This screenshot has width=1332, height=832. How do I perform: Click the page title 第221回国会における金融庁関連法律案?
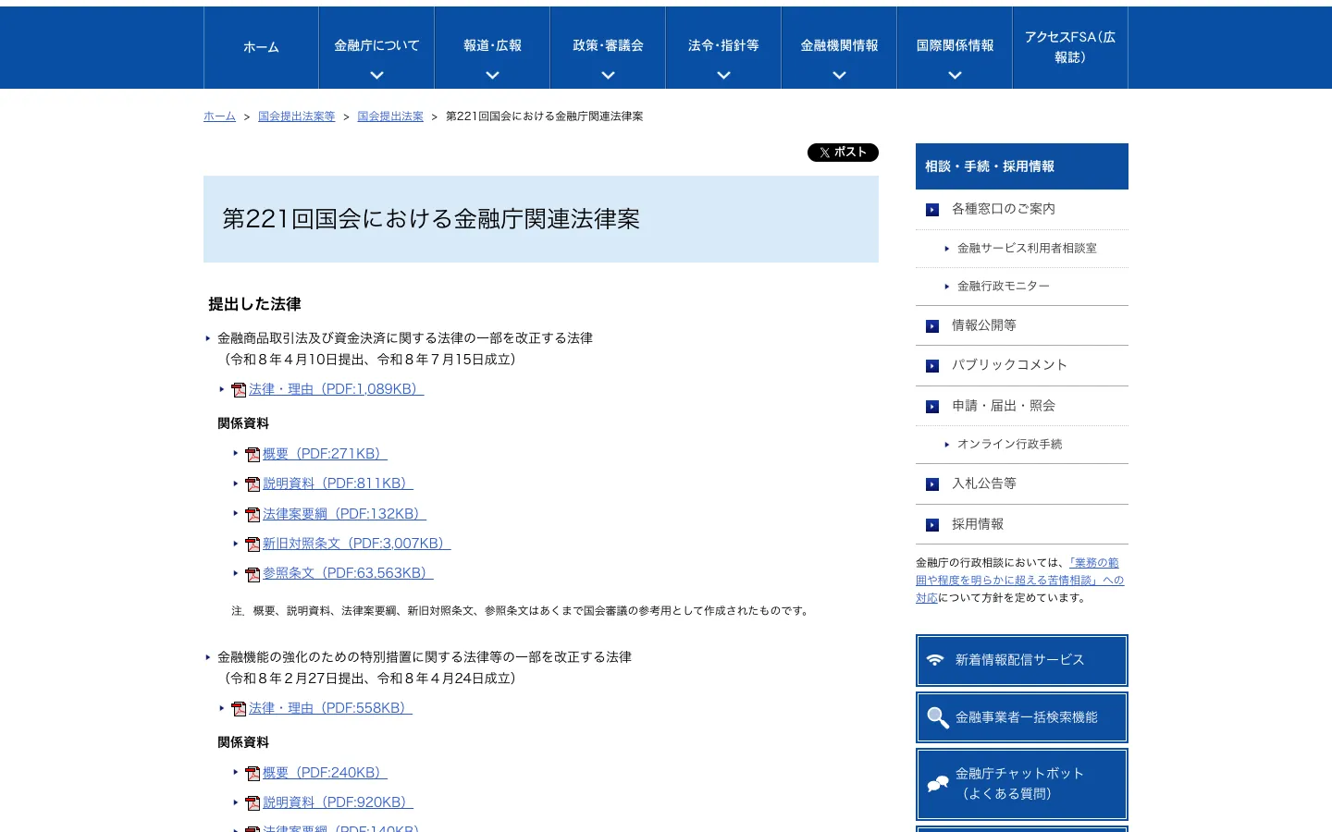tap(431, 219)
